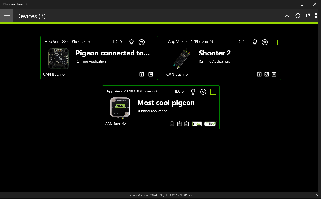
Task: Click 'App Vers: 23.10.6.0 (Phoenix 6)' text
Action: [x=133, y=91]
